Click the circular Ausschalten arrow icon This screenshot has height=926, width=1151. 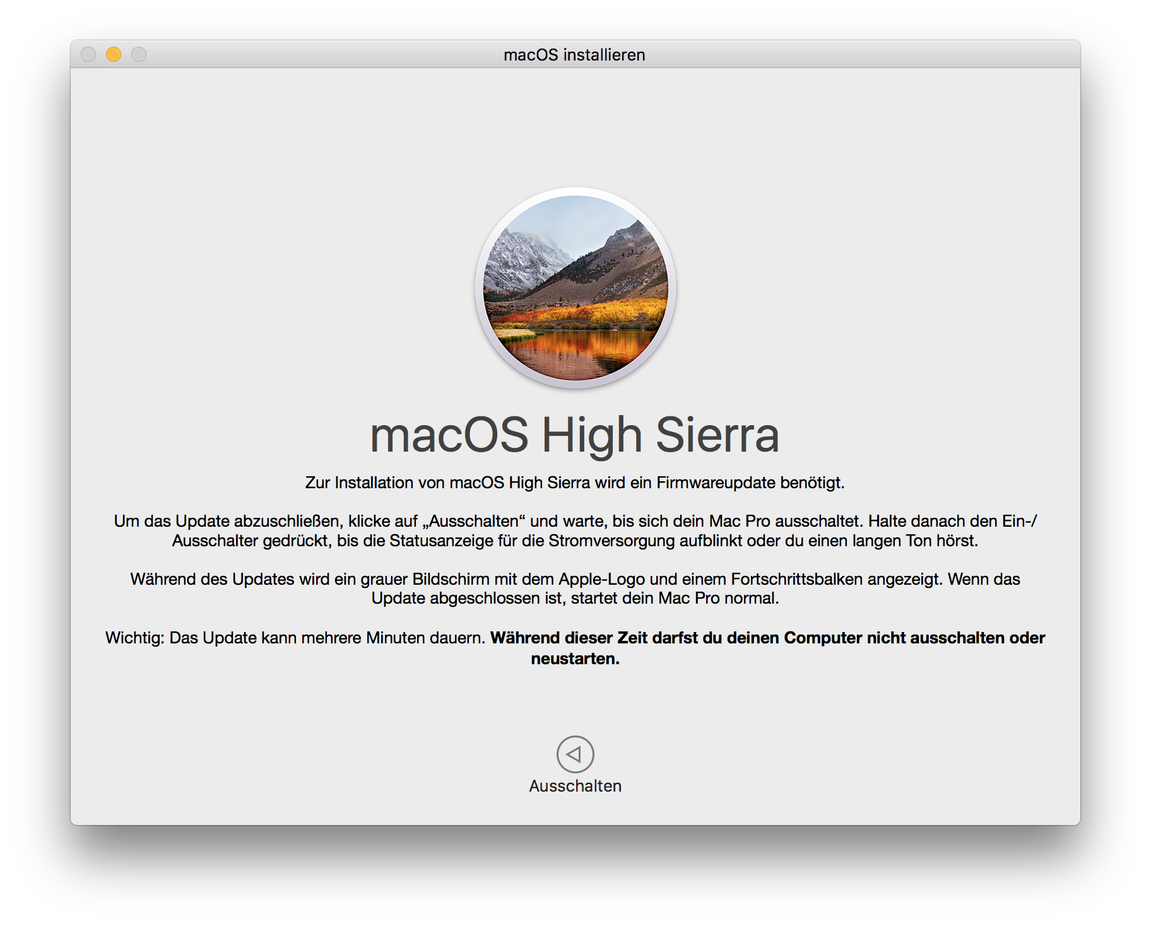tap(575, 754)
